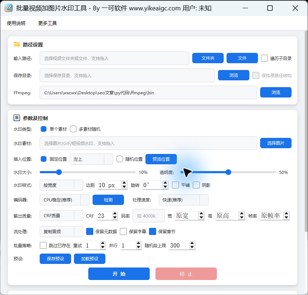Increase the 重试 retry count
Image resolution: width=308 pixels, height=295 pixels.
[x=103, y=243]
